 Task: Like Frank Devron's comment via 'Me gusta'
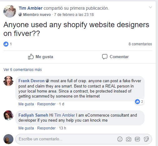(26, 104)
